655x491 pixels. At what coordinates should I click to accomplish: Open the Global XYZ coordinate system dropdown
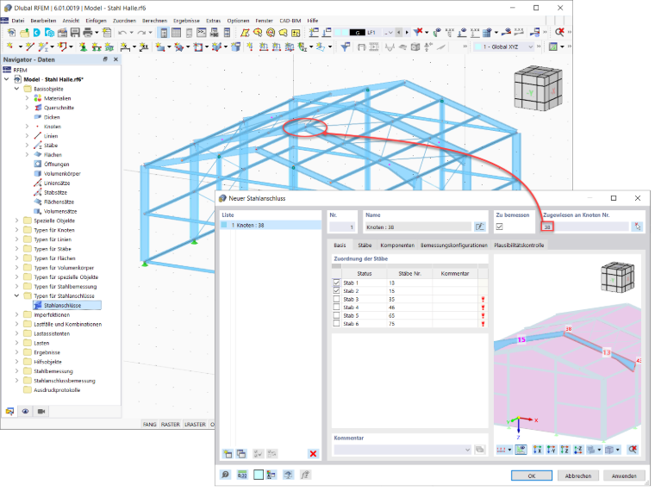tap(531, 47)
